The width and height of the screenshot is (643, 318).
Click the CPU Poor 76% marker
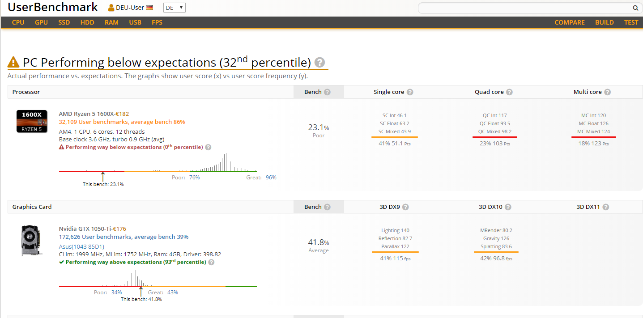186,178
